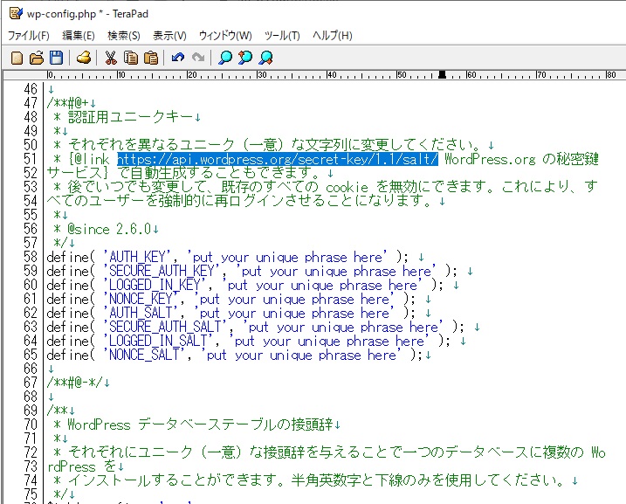Click 'LOGGED_IN_SALT' text on line 64
Viewport: 626px width, 504px height.
(158, 341)
